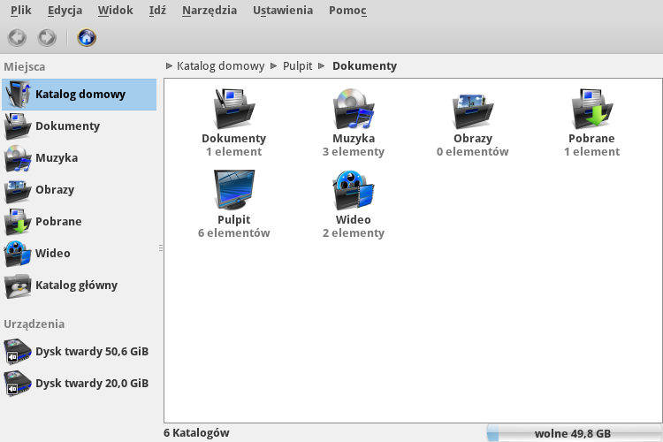Click the free space bar wolne 49,8 GB
Viewport: 663px width, 442px height.
point(572,433)
